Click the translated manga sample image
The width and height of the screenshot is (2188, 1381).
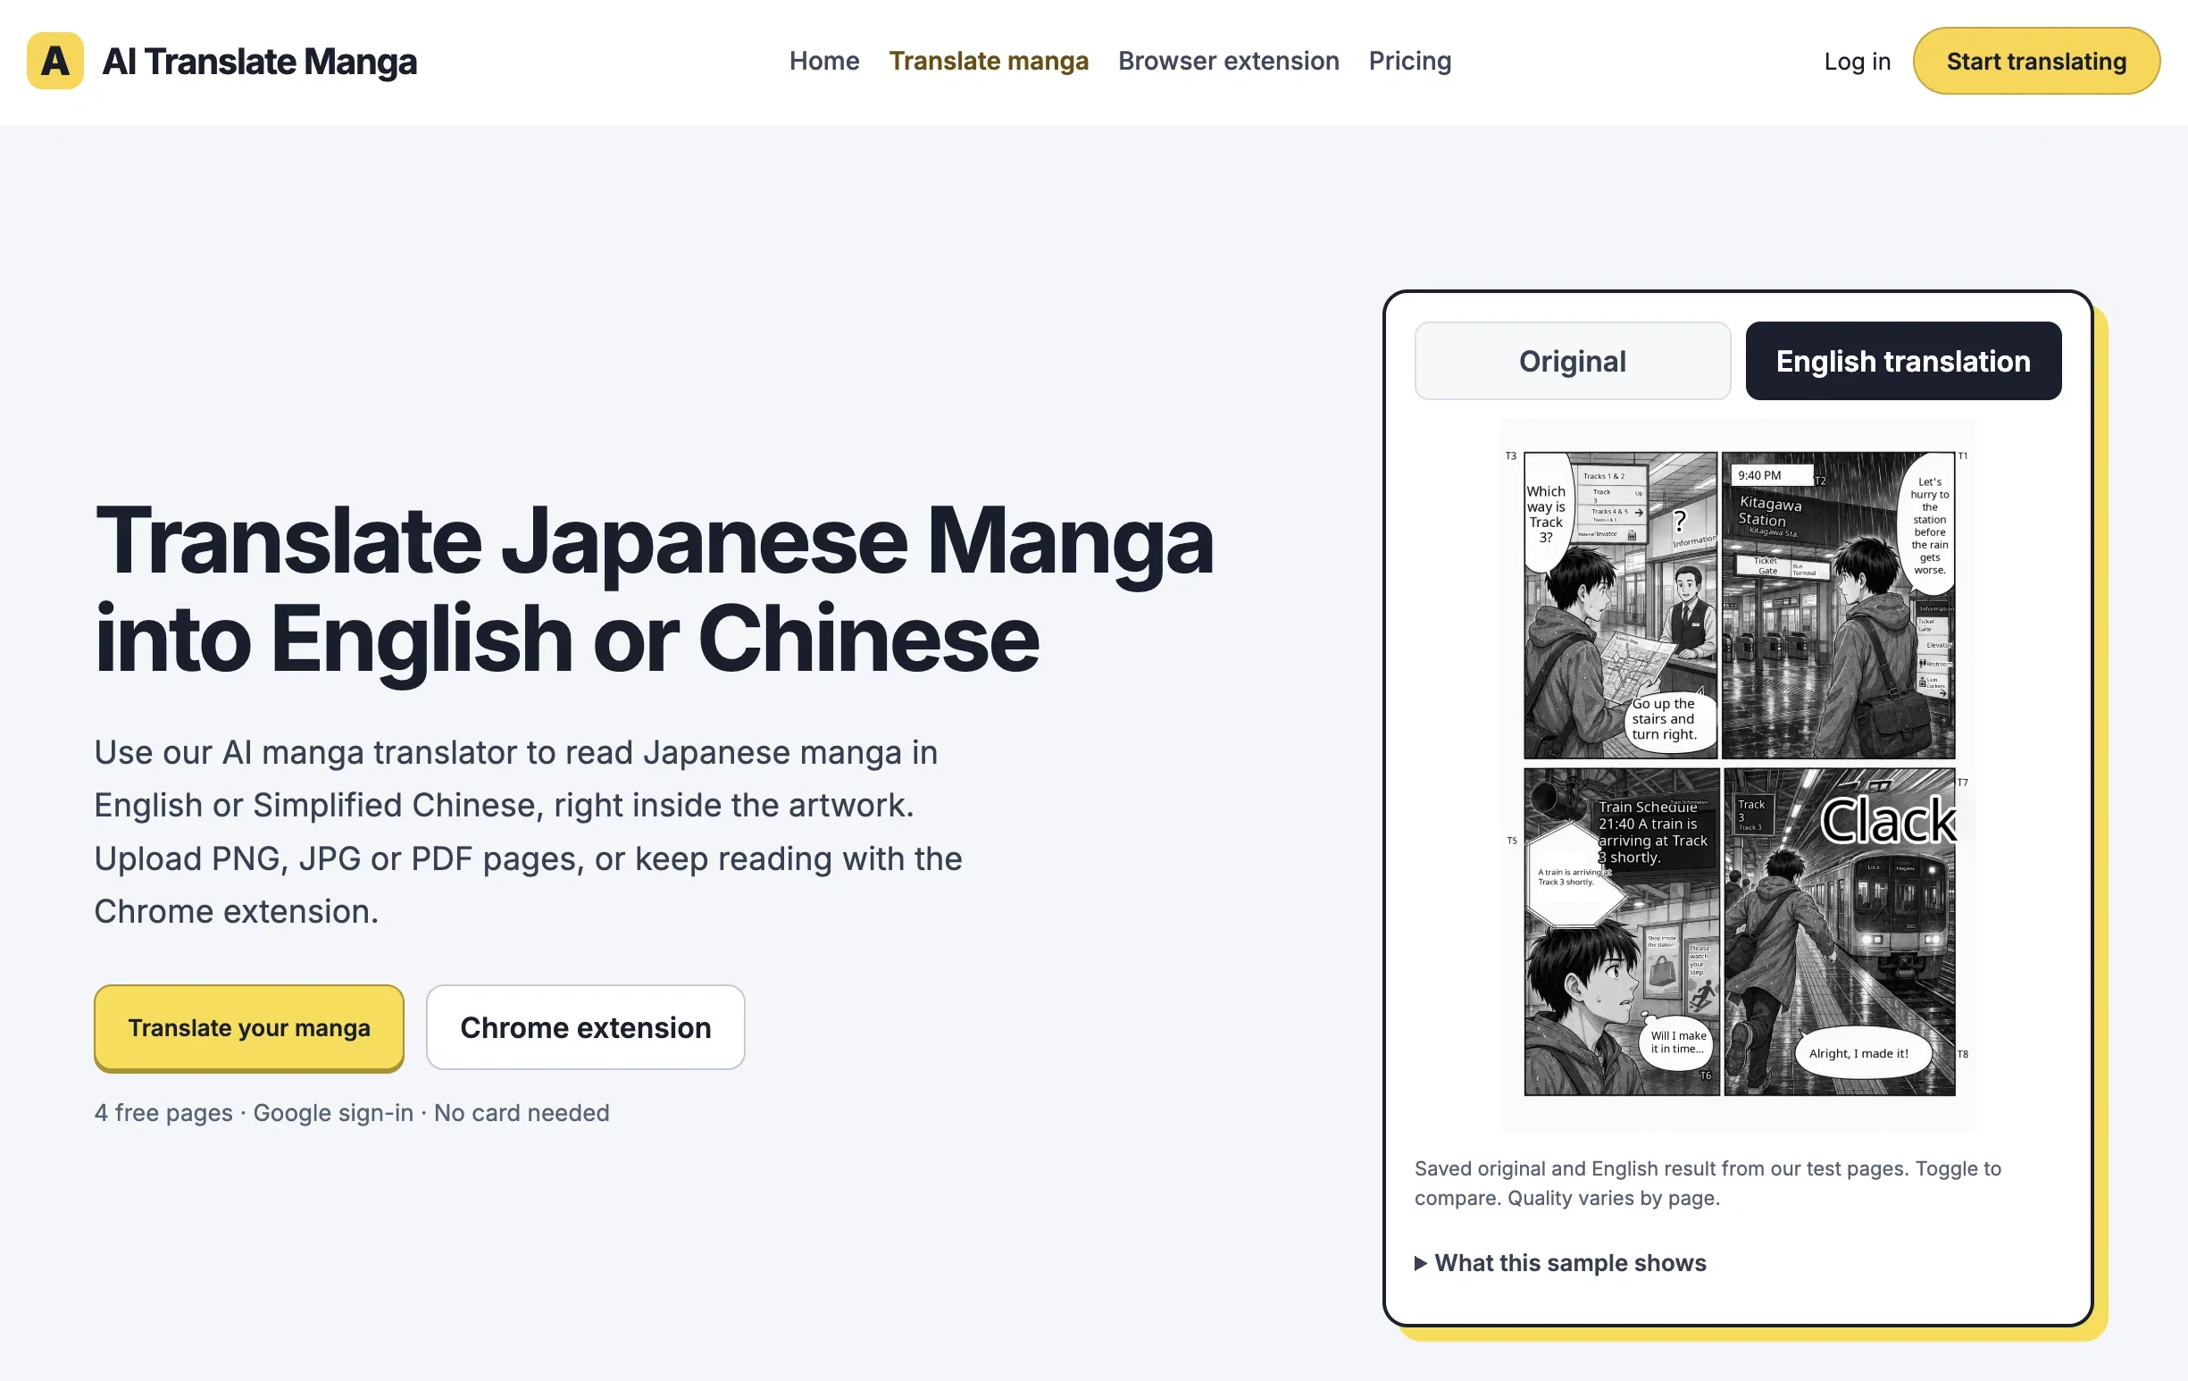pyautogui.click(x=1738, y=774)
